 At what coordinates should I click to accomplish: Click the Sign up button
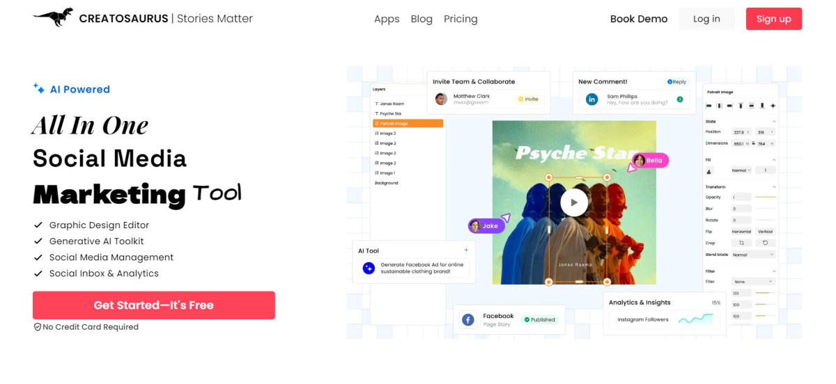[774, 19]
